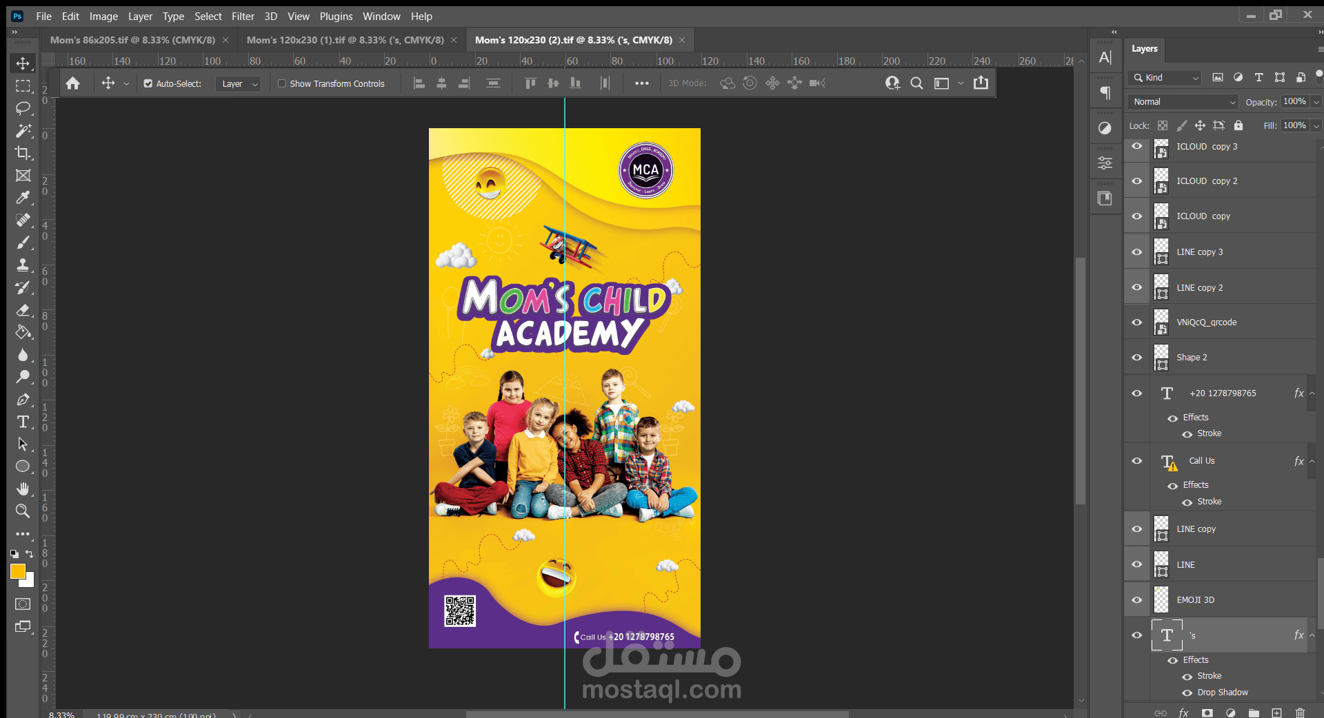Collapse effects on +20 1278798765 layer
The height and width of the screenshot is (718, 1324).
tap(1312, 393)
